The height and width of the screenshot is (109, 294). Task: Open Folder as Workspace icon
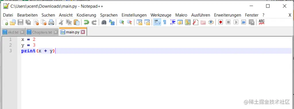[203, 22]
